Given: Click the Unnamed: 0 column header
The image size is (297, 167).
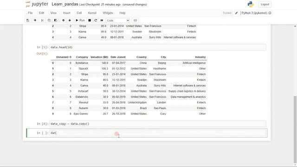Looking at the screenshot, I should [x=64, y=57].
